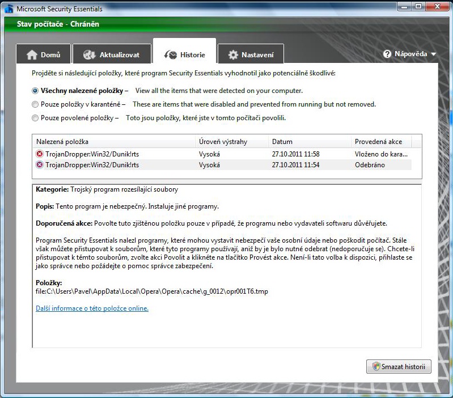453x398 pixels.
Task: Select Všechny nalezené položky radio button
Action: 35,91
